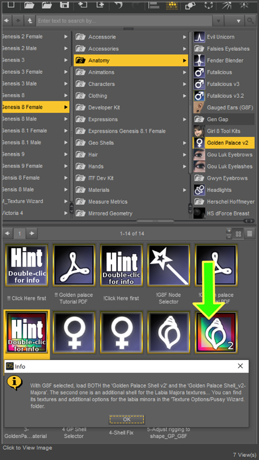This screenshot has width=259, height=460.
Task: Expand the Characters folder arrow
Action: pyautogui.click(x=185, y=84)
